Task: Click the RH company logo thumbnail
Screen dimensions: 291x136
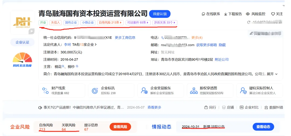Action: 22,22
